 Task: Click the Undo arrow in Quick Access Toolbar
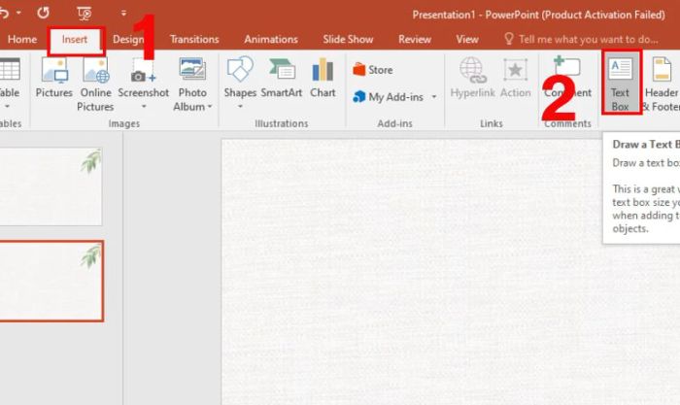4,13
